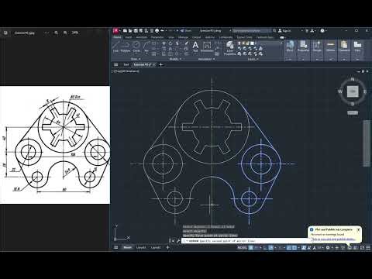Switch to the Layout1 tab
The image size is (372, 279).
141,247
